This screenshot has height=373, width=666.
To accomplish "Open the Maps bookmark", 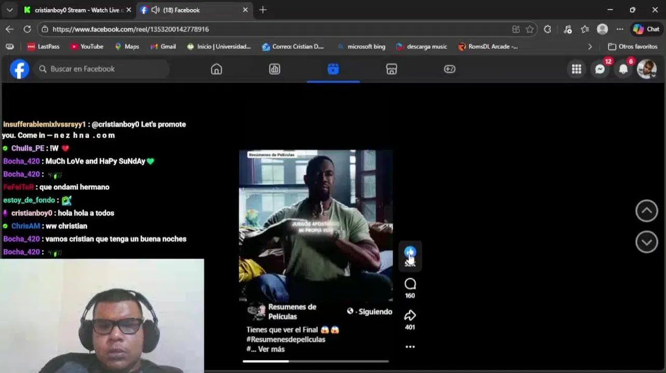I will tap(127, 47).
